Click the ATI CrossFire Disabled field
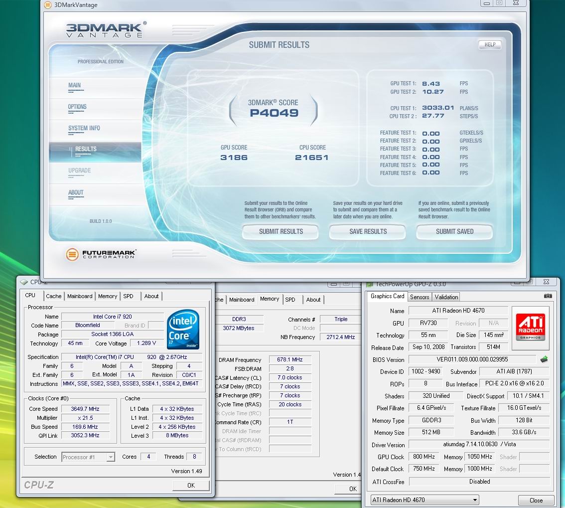The height and width of the screenshot is (508, 565). click(479, 482)
